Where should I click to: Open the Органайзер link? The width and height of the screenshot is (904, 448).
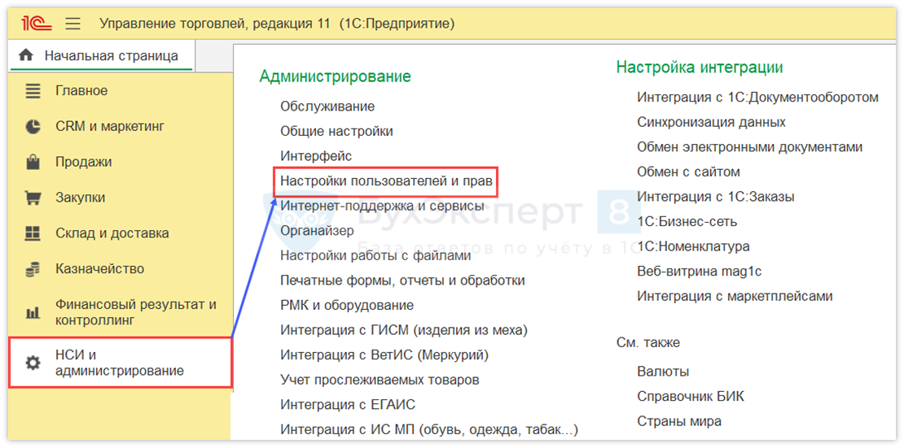point(317,230)
